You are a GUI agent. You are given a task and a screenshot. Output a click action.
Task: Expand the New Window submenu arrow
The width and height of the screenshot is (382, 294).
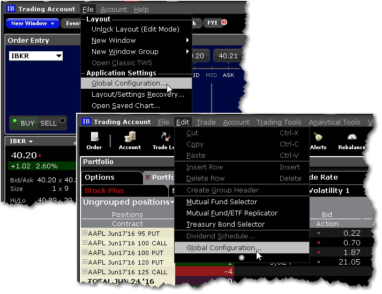coord(187,40)
